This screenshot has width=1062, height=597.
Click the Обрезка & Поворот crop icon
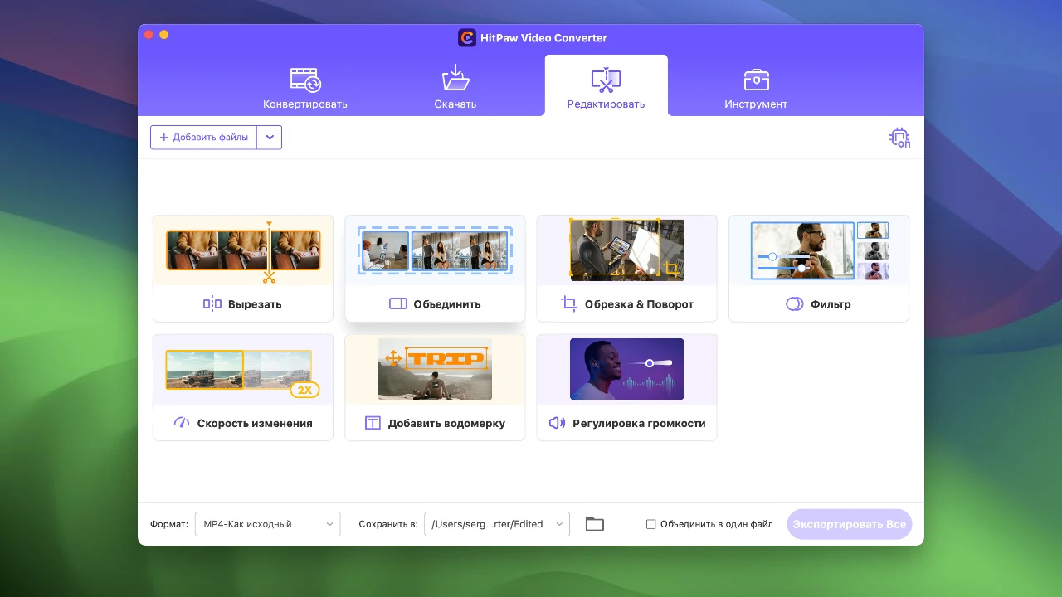point(569,304)
